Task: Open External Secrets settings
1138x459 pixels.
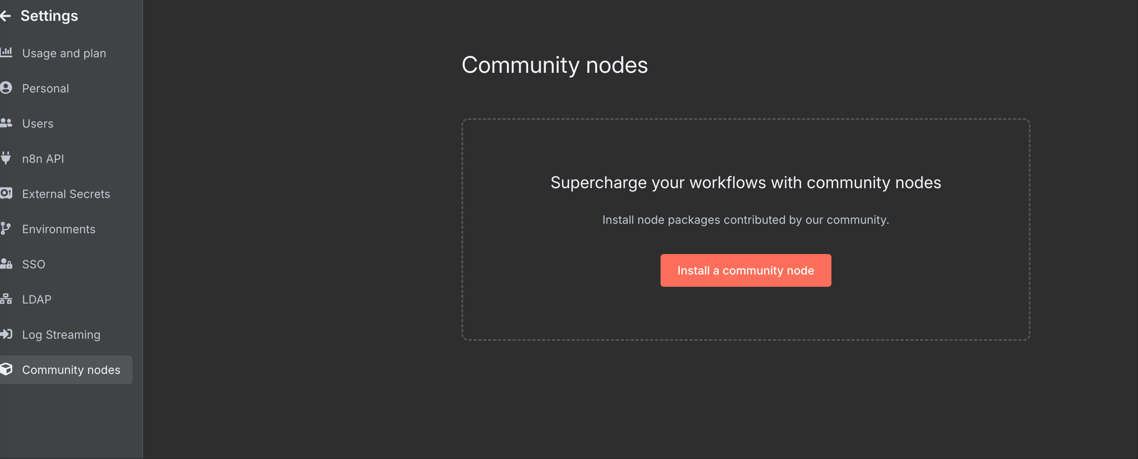Action: pyautogui.click(x=66, y=193)
